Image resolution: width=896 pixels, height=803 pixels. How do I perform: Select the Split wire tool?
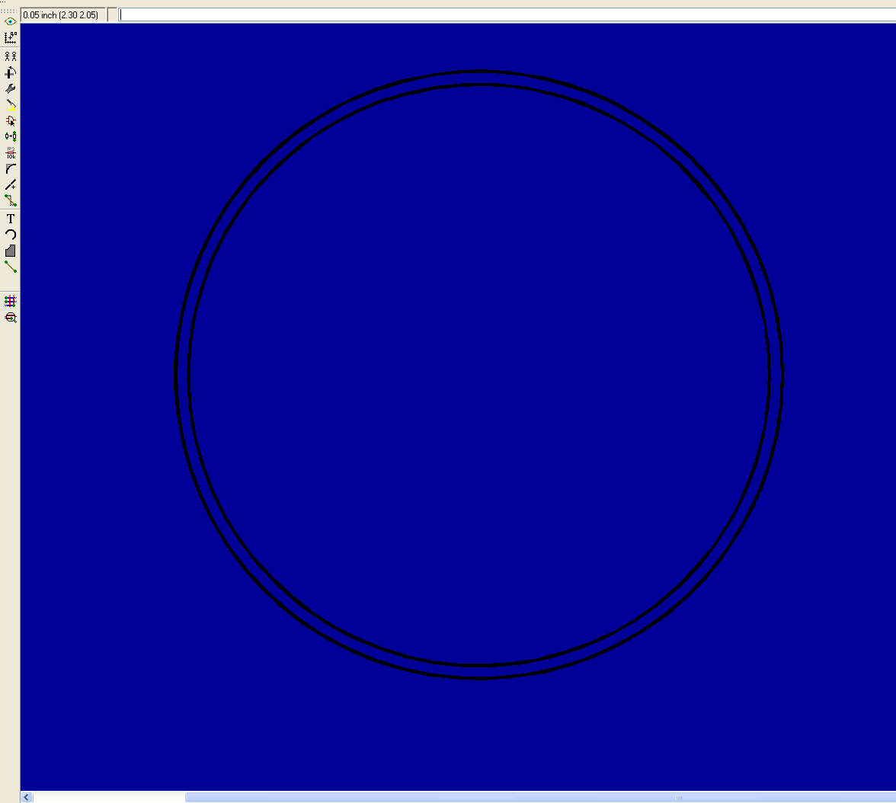coord(11,184)
